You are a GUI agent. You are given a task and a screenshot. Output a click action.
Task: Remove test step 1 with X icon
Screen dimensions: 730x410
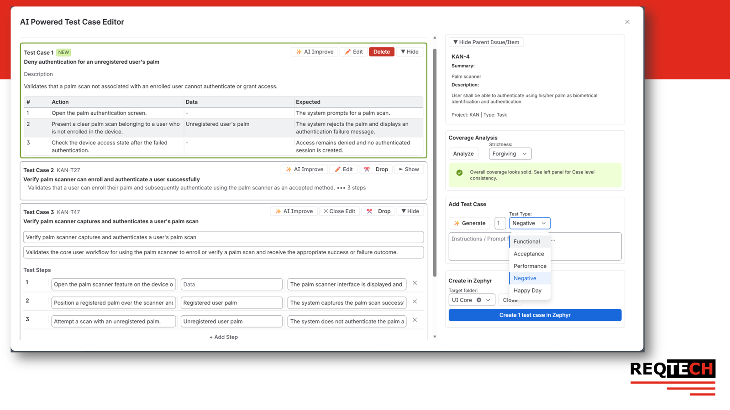(x=415, y=283)
